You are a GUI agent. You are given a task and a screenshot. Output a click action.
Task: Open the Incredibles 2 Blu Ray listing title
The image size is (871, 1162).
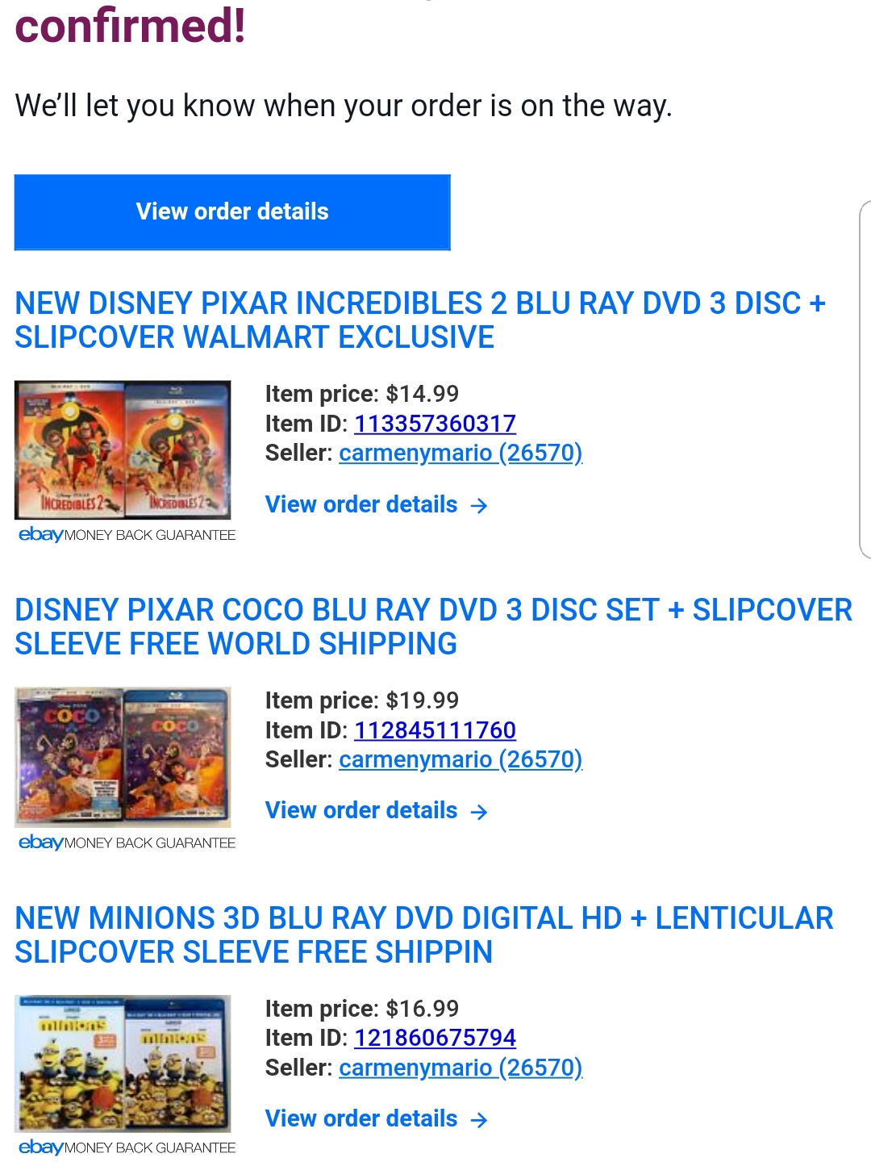(x=419, y=320)
